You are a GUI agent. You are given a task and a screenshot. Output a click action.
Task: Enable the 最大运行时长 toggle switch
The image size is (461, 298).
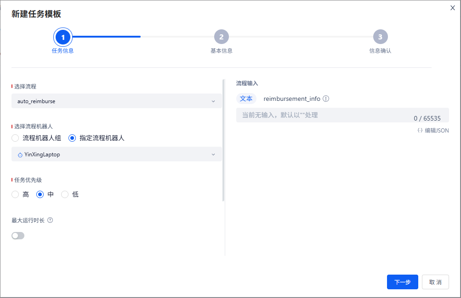pos(18,236)
